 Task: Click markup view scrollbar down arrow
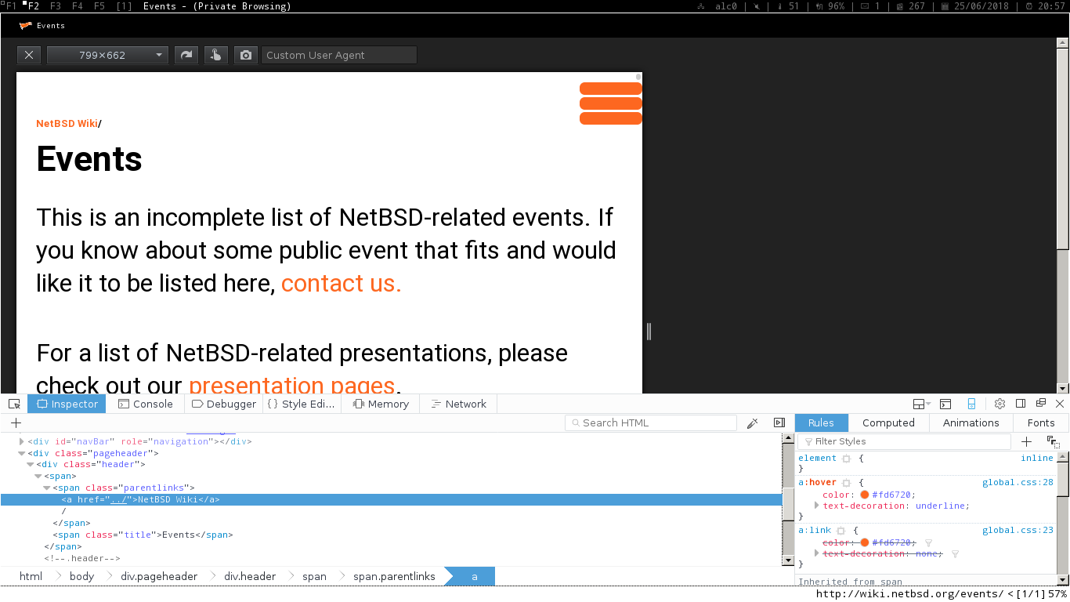pos(788,560)
